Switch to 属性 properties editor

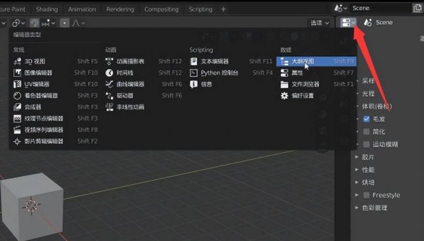316,72
